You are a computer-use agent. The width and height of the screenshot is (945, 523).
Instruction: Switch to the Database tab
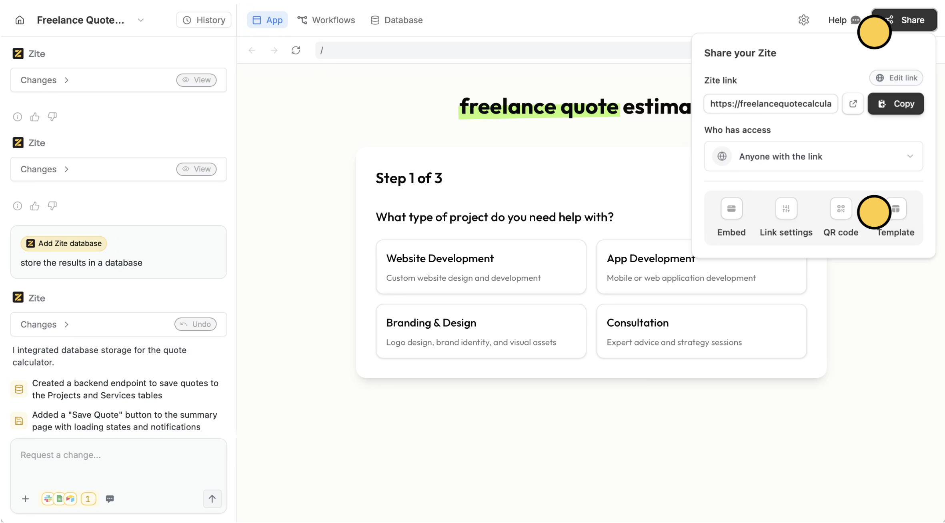point(396,20)
